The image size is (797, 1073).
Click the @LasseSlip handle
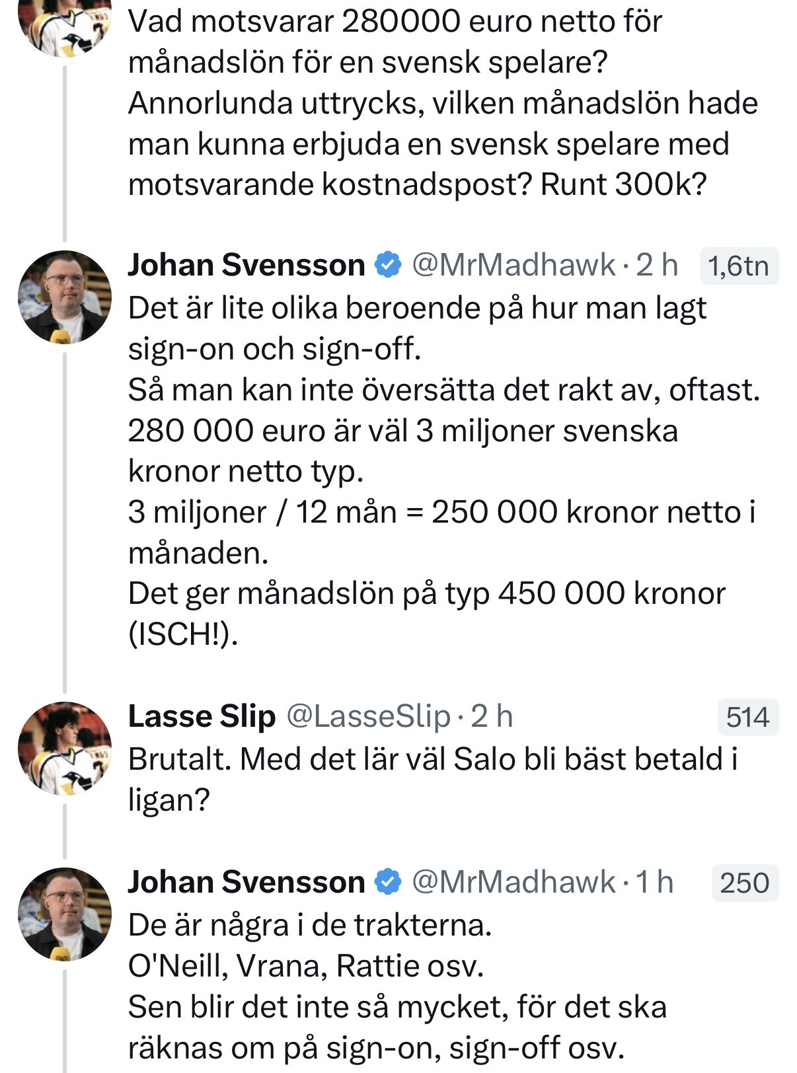point(368,717)
